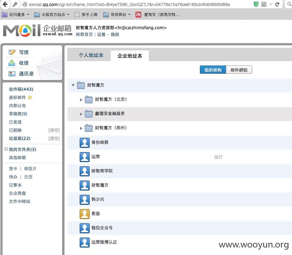The image size is (292, 255).
Task: Open 收件箱(443) inbox
Action: tap(21, 89)
